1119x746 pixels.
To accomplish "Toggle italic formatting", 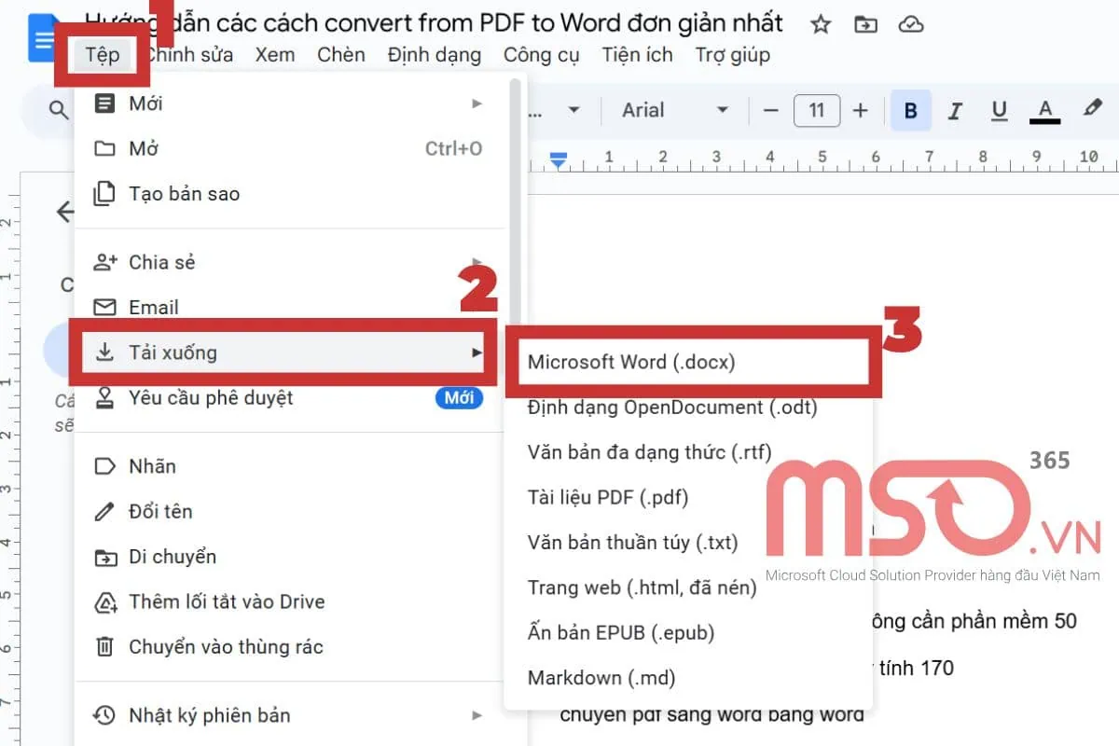I will (x=955, y=111).
